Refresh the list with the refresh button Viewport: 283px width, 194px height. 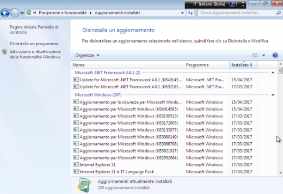[191, 13]
